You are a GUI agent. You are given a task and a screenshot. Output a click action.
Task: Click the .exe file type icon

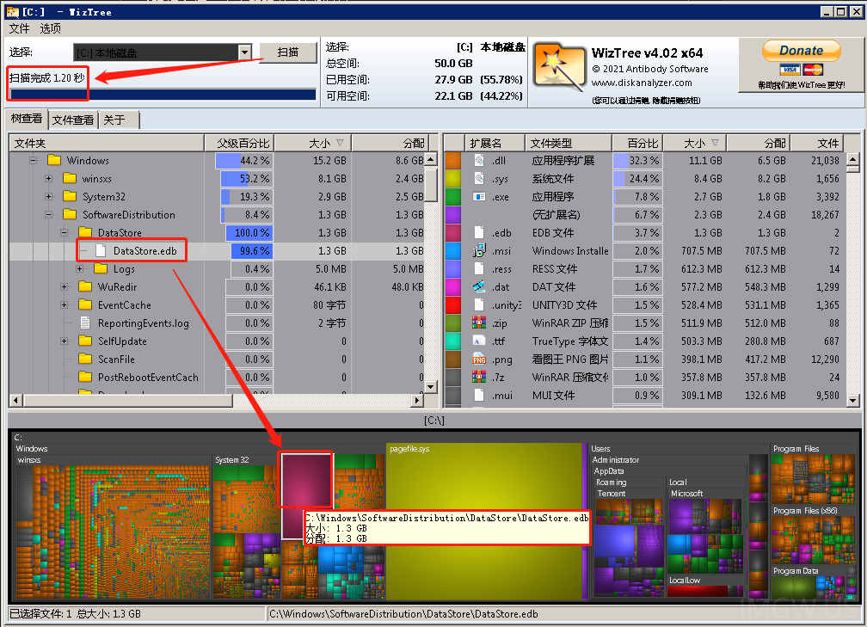[479, 197]
